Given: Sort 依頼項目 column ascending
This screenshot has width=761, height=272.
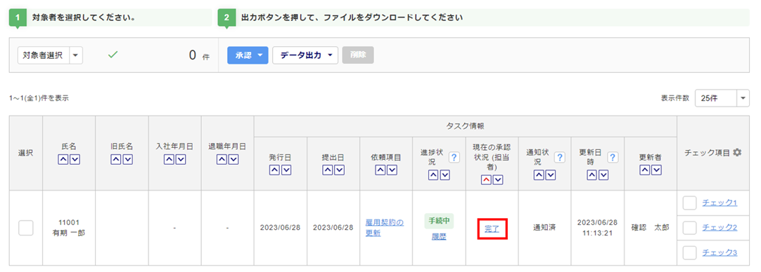Looking at the screenshot, I should (x=380, y=170).
